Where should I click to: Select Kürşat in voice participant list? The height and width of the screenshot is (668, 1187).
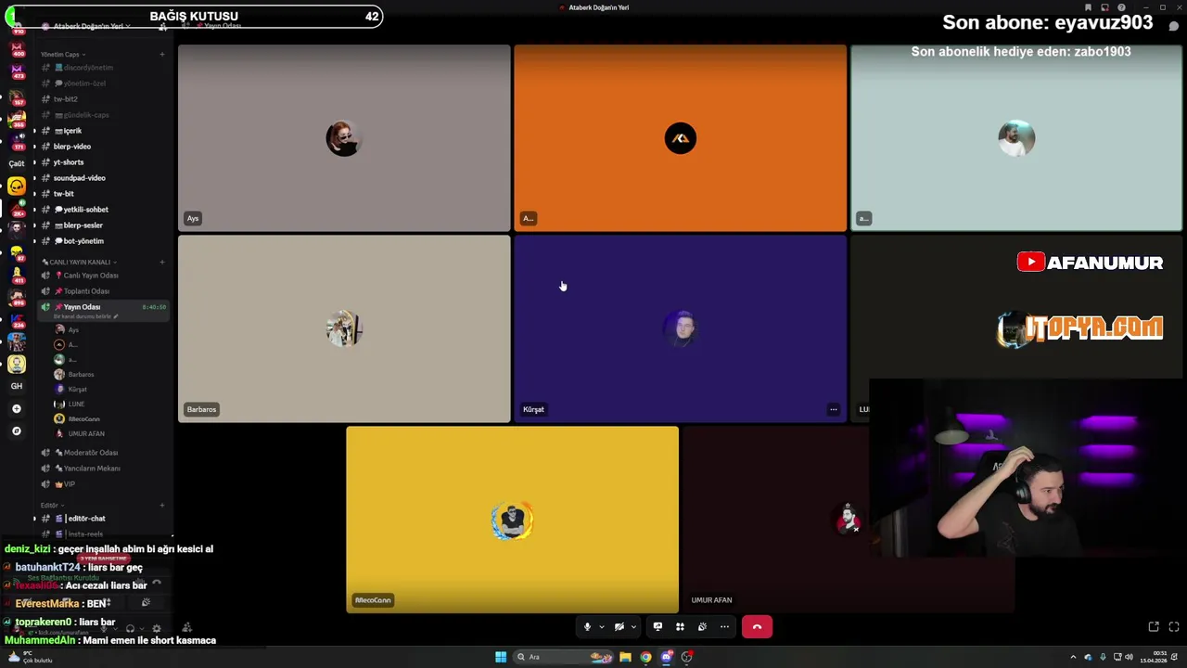click(x=109, y=390)
